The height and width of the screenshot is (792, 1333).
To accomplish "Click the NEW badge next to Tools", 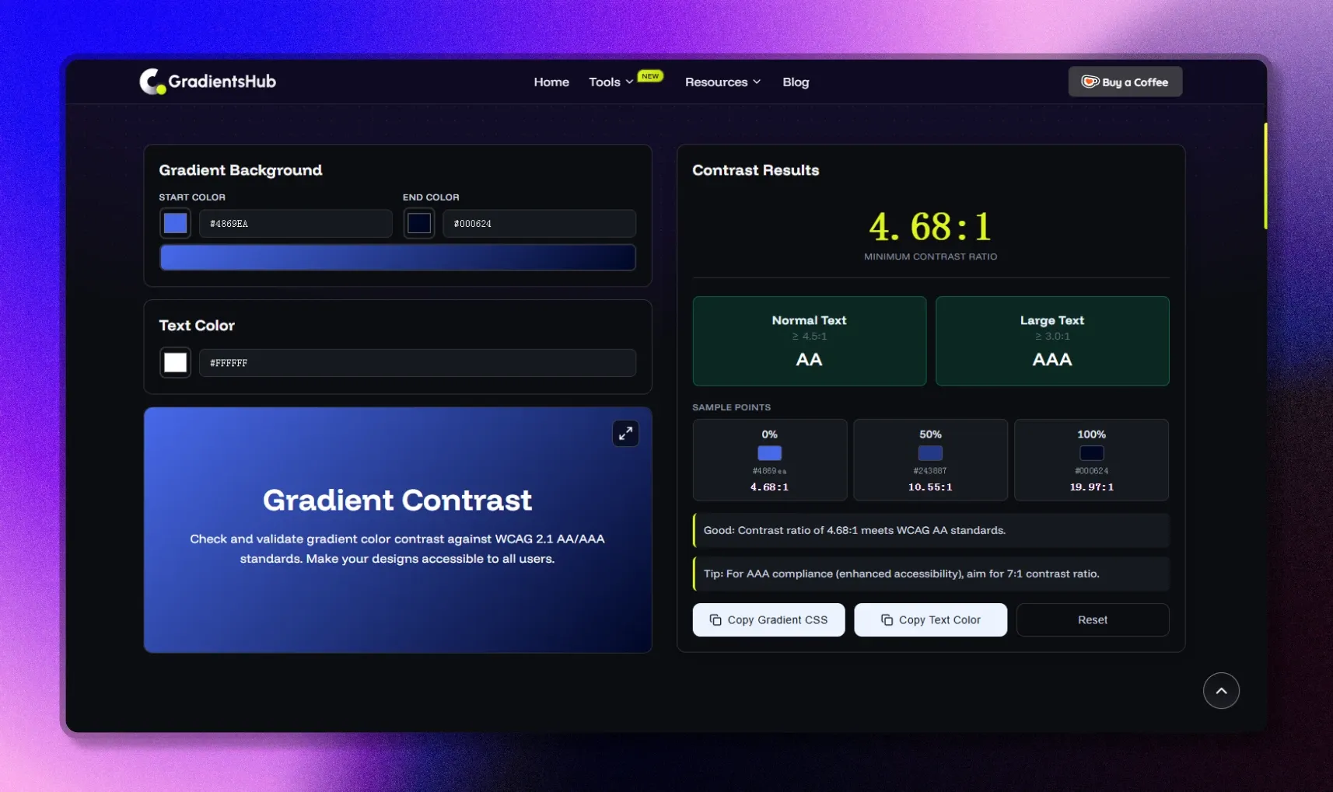I will [x=650, y=76].
